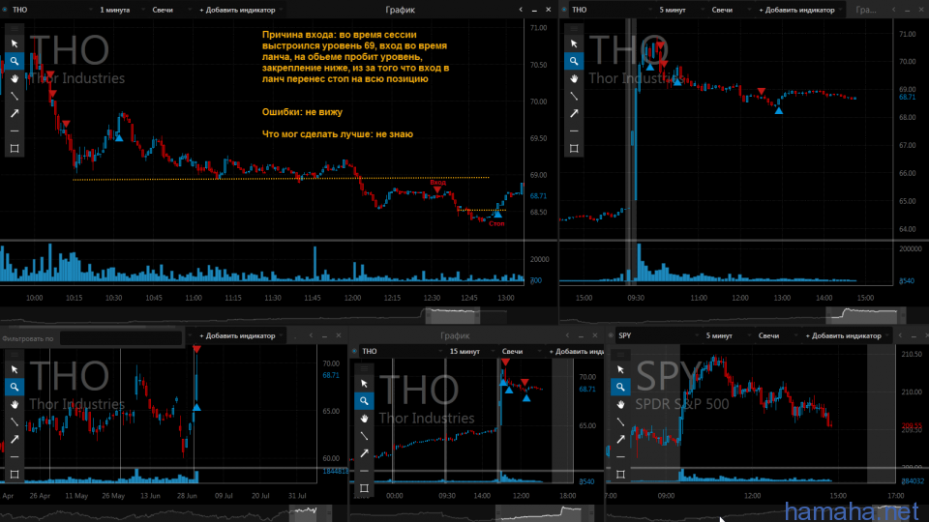Viewport: 929px width, 522px height.
Task: Activate the zoom tool in the 1-minute THO chart
Action: [15, 61]
